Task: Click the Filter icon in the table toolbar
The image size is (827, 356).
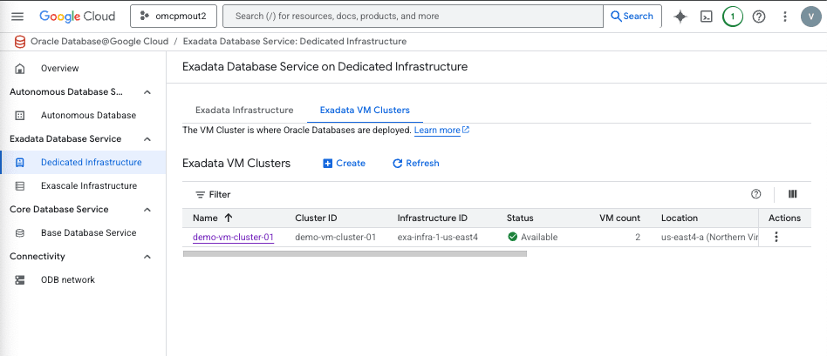Action: point(201,195)
